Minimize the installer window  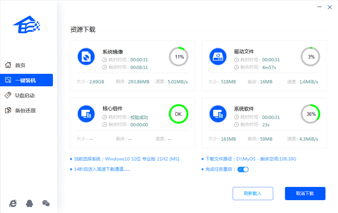[x=320, y=7]
